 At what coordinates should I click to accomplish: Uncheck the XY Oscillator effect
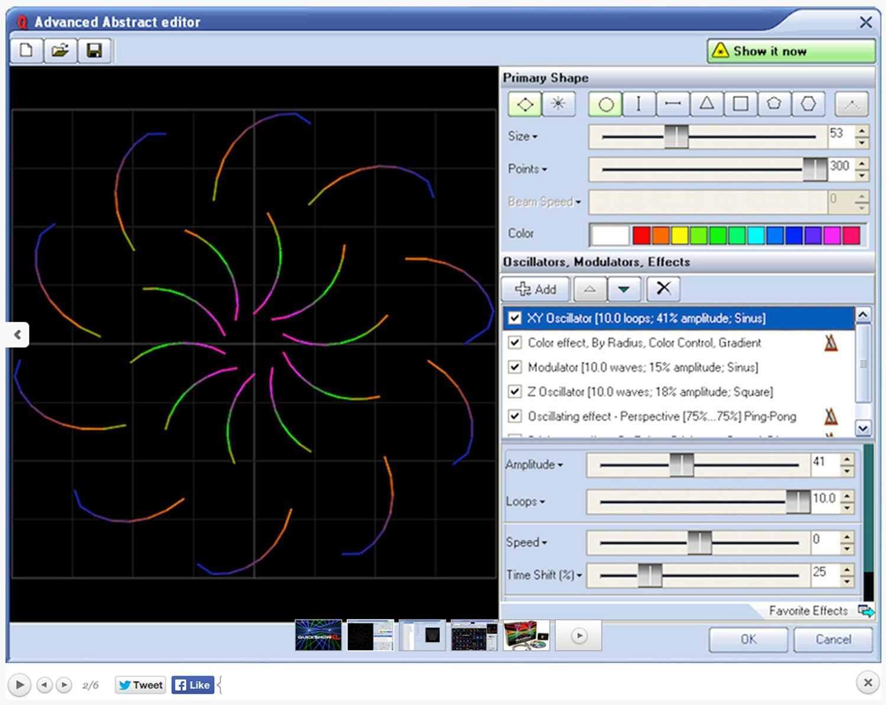click(515, 318)
